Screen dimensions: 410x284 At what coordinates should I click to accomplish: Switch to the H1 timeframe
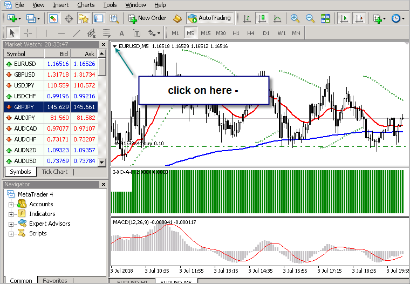pos(236,33)
